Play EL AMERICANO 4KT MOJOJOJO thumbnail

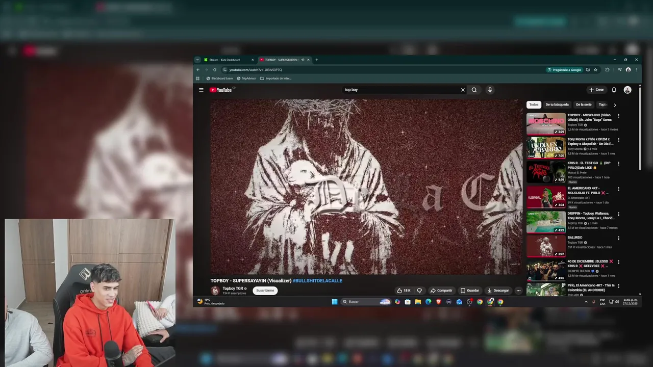pyautogui.click(x=546, y=197)
